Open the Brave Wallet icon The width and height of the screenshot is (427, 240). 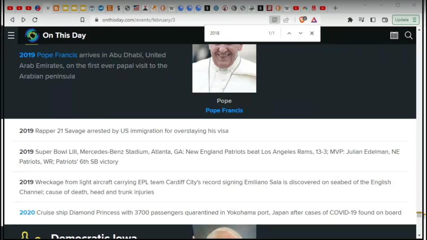tap(385, 20)
